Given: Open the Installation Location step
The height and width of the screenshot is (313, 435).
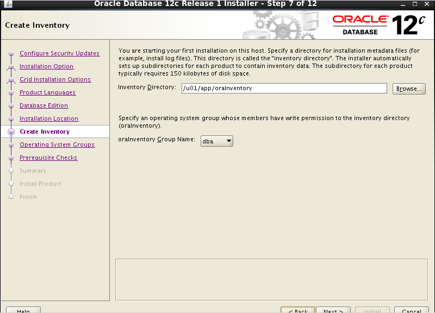Looking at the screenshot, I should (x=49, y=118).
